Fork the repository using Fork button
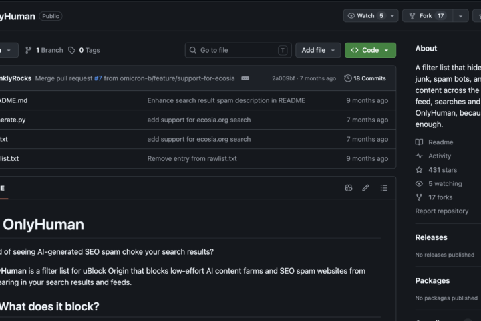This screenshot has width=481, height=321. pyautogui.click(x=428, y=16)
